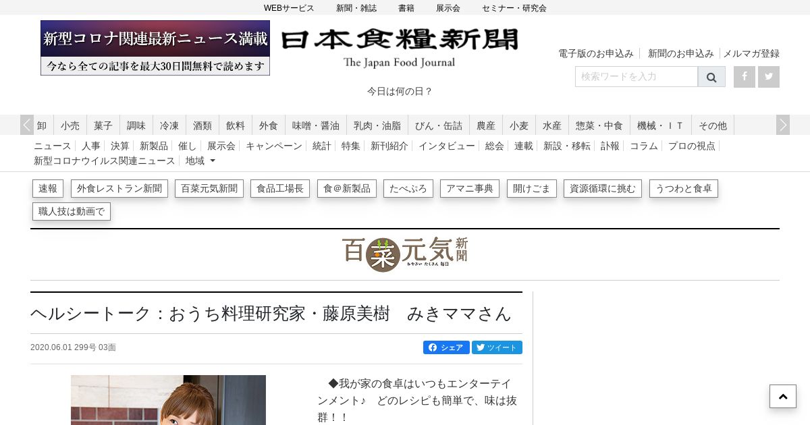Open ニュース in sub navigation

point(52,146)
